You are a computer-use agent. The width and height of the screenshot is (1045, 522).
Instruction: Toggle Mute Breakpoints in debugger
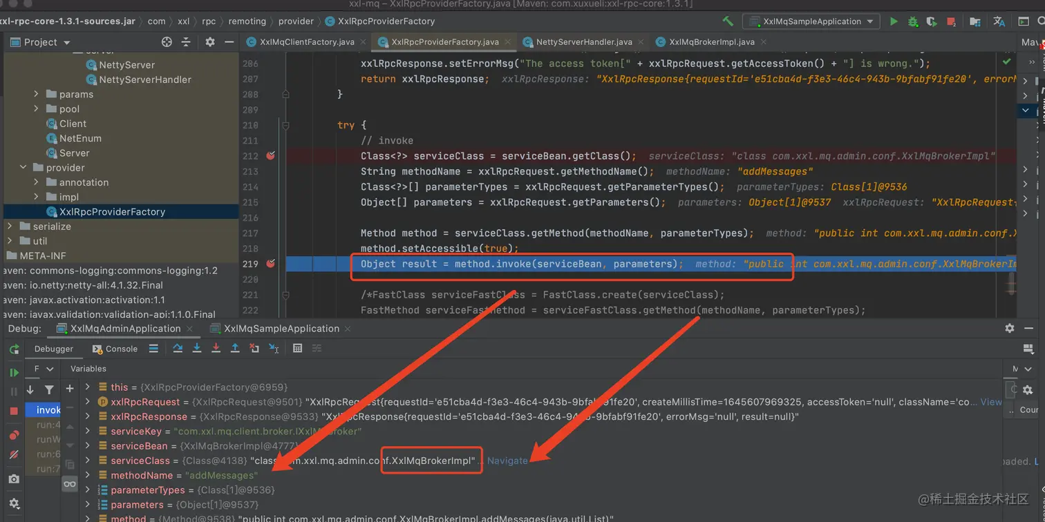pyautogui.click(x=14, y=454)
